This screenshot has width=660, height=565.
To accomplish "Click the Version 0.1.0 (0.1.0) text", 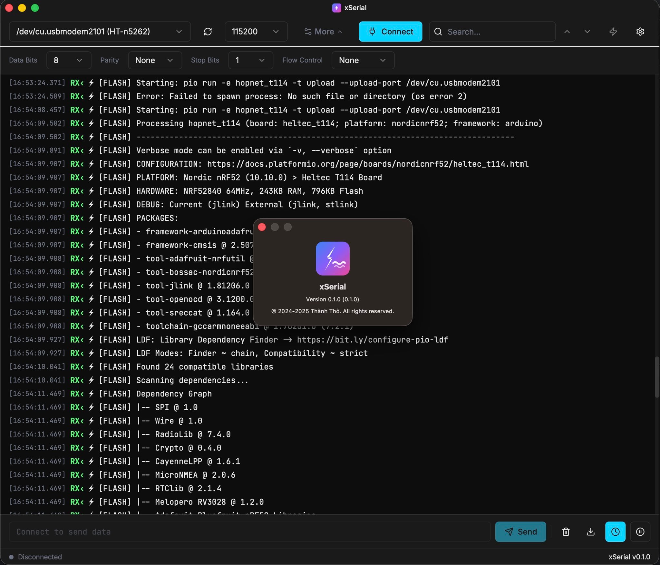I will pyautogui.click(x=333, y=299).
